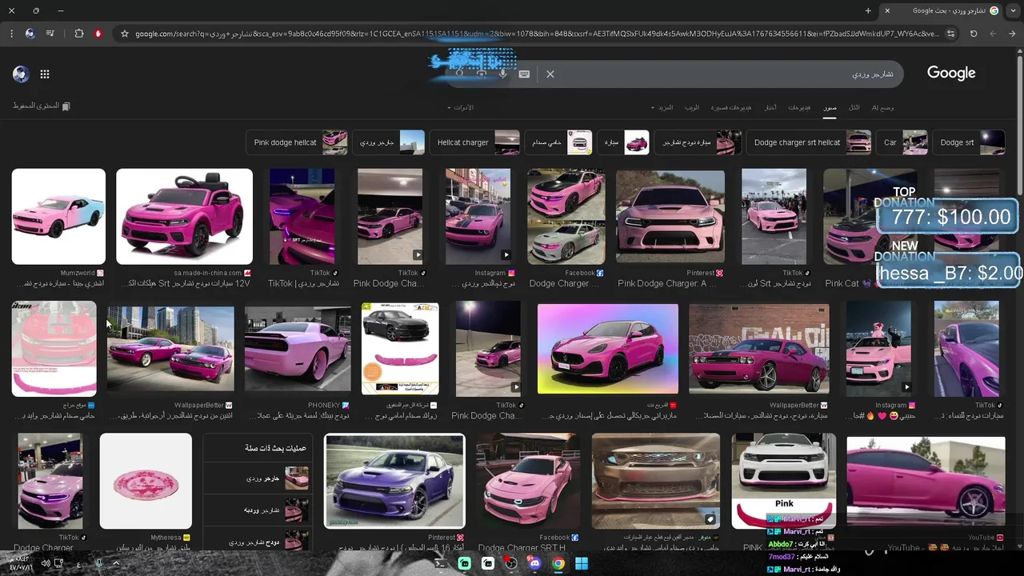This screenshot has height=576, width=1024.
Task: Go back one page
Action: click(x=1012, y=34)
